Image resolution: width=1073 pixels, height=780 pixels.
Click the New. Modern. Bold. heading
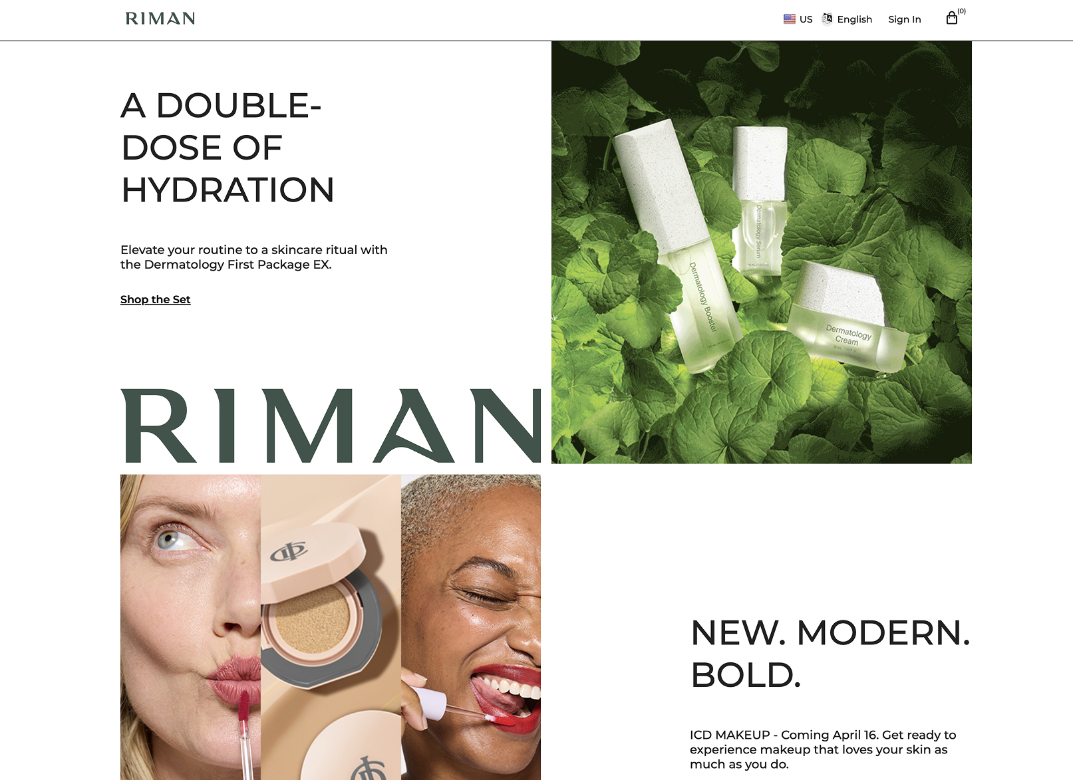pos(830,654)
